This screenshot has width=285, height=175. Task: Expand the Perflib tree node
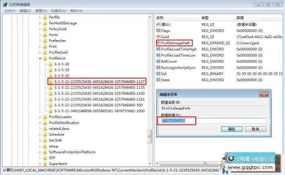(40, 17)
